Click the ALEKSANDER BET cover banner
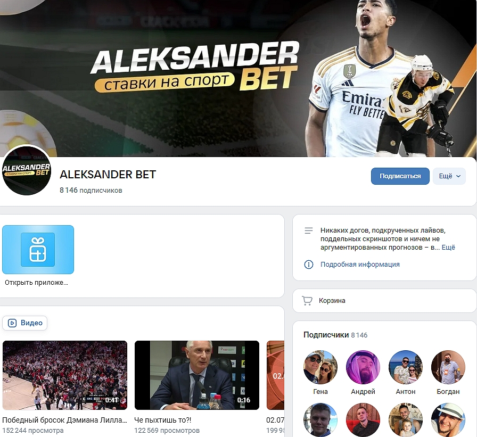This screenshot has width=477, height=437. click(x=238, y=78)
